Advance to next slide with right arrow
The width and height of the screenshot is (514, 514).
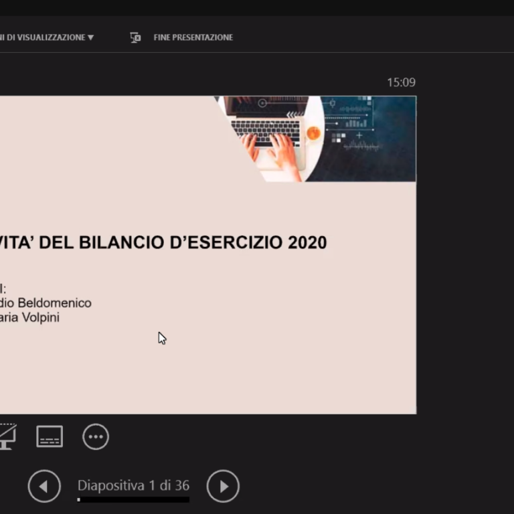[223, 486]
